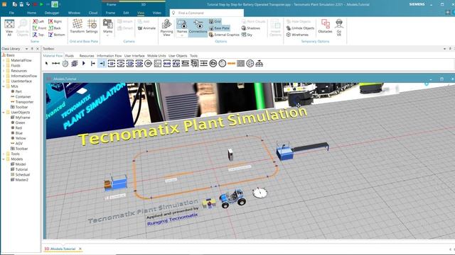This screenshot has width=455, height=255.
Task: Open the File menu
Action: (11, 13)
